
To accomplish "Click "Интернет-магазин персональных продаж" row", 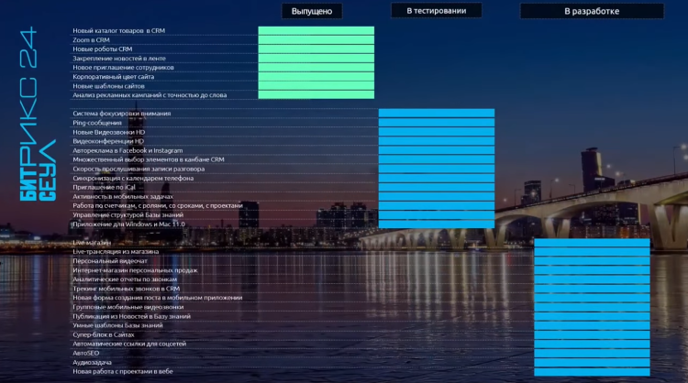I will pos(135,270).
